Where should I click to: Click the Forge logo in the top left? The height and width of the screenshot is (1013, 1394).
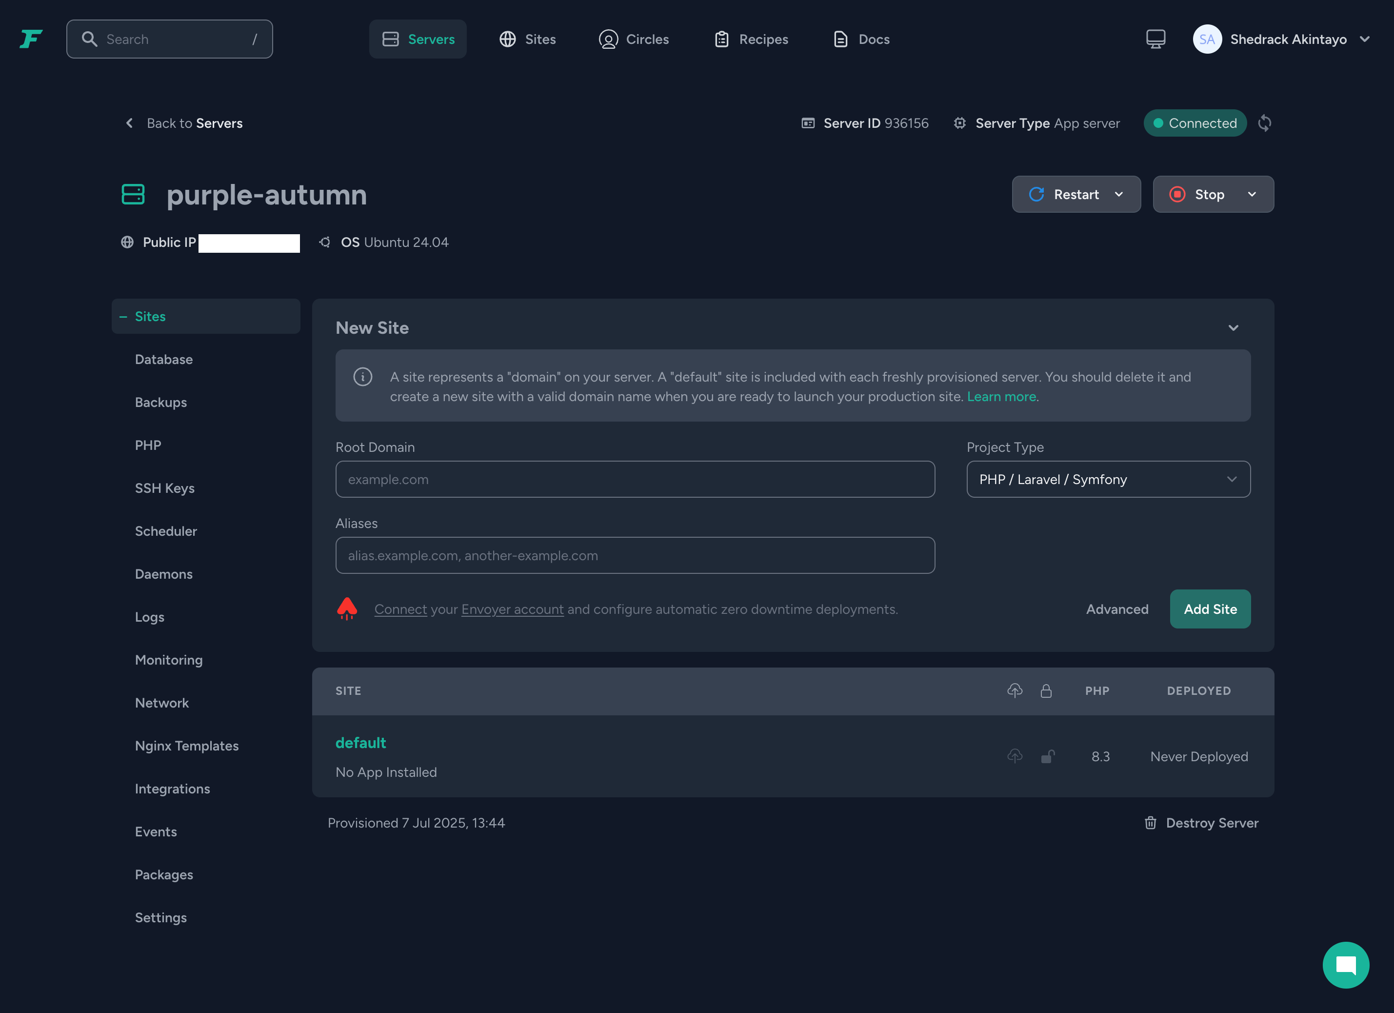point(30,39)
